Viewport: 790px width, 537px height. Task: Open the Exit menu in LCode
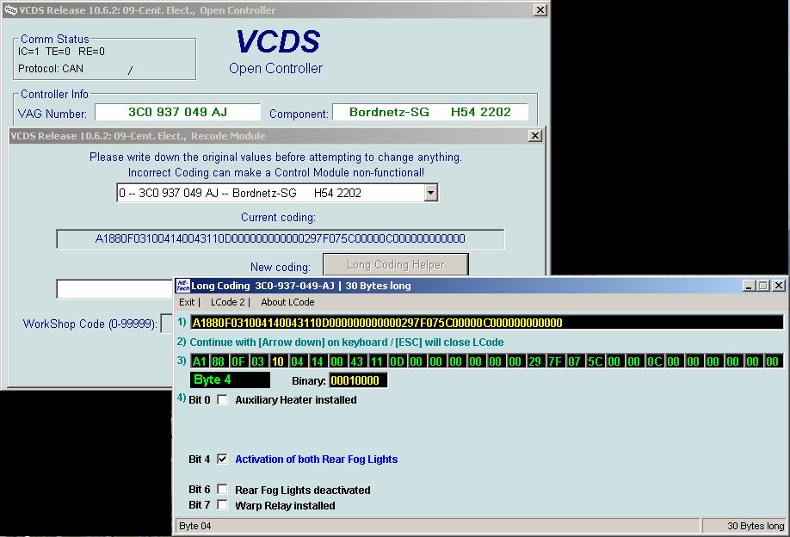(x=187, y=302)
